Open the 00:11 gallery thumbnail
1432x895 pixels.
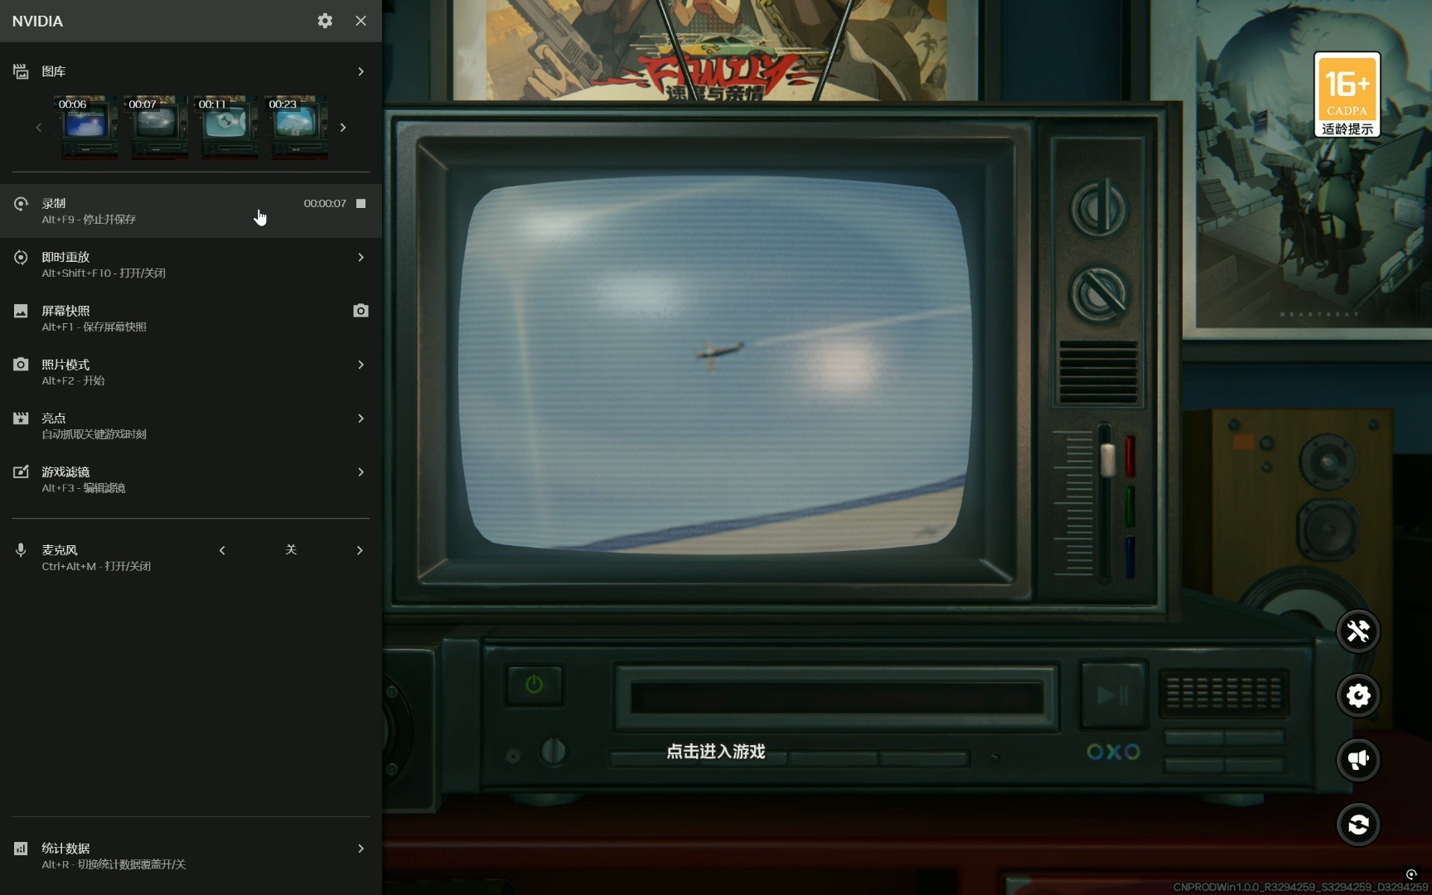click(226, 127)
